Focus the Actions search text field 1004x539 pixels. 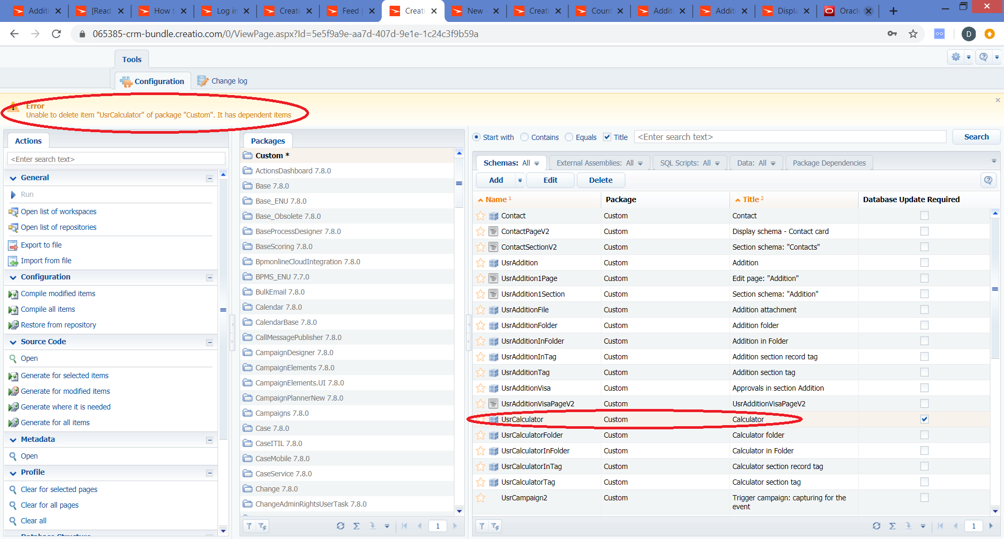(x=116, y=159)
